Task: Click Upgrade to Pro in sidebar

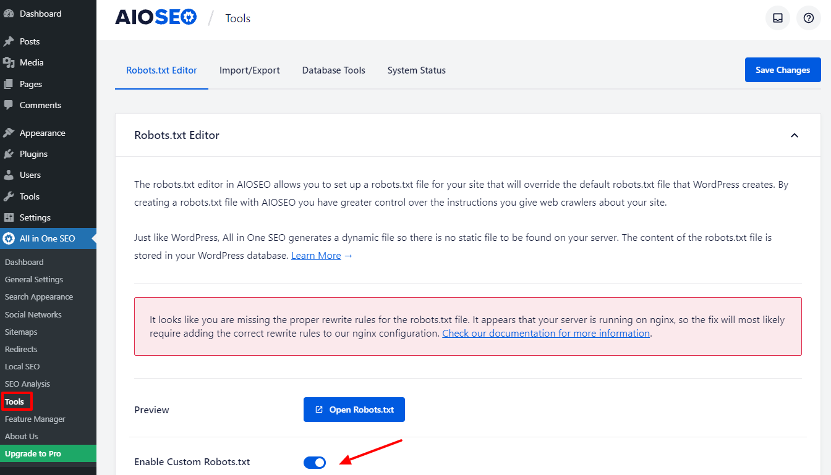Action: click(48, 453)
